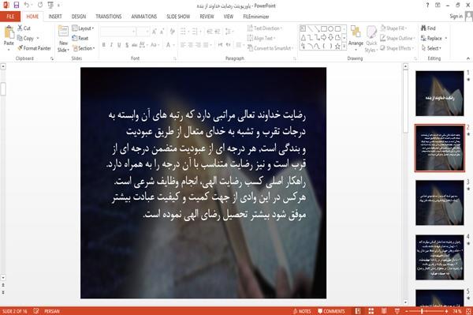473x315 pixels.
Task: Open the Shape Effects menu
Action: [x=397, y=48]
